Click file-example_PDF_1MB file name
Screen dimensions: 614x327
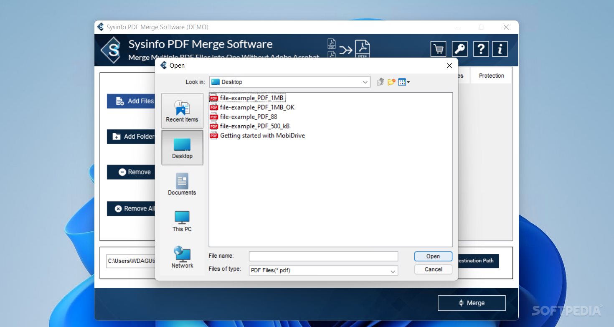pos(252,98)
